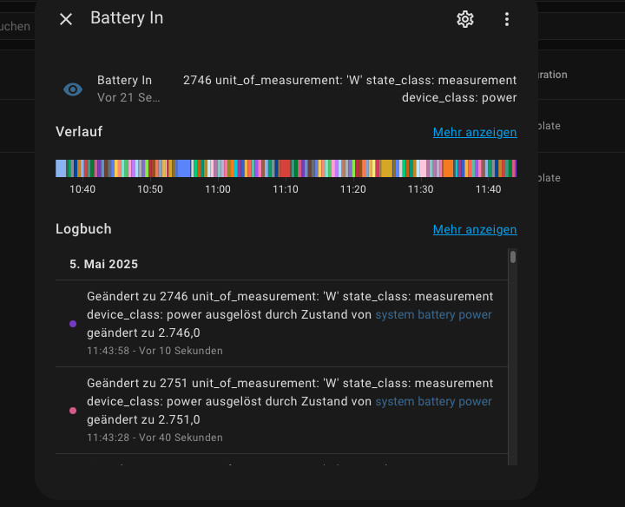
Task: Select orange segment after 11:30 in timeline
Action: pos(448,168)
